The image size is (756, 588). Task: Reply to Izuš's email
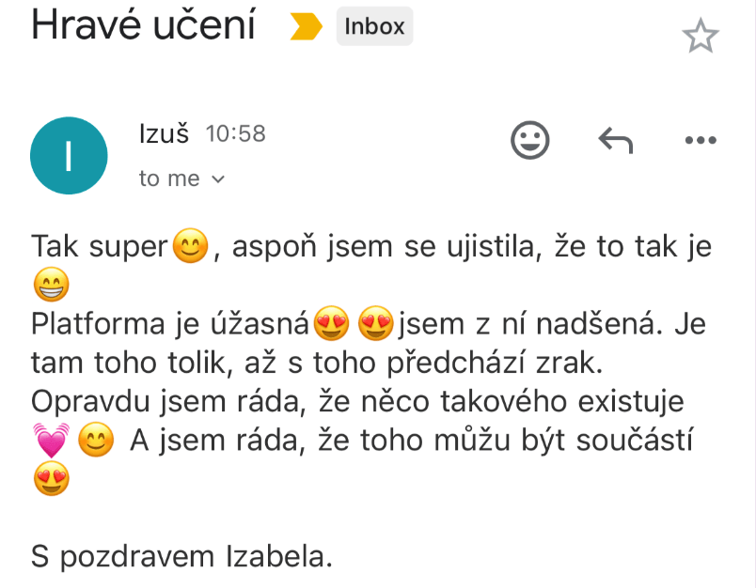coord(616,141)
